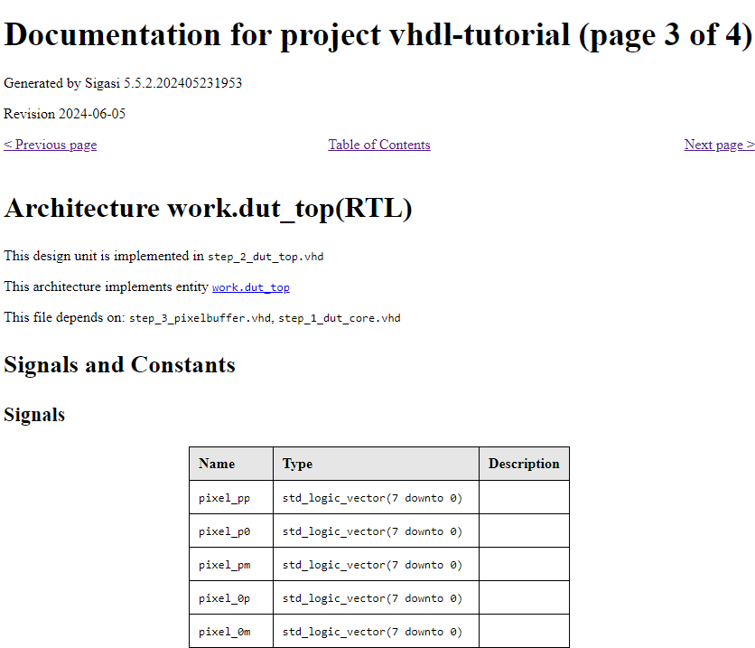Select the pixel_0m signal name cell
The width and height of the screenshot is (755, 648).
click(224, 632)
